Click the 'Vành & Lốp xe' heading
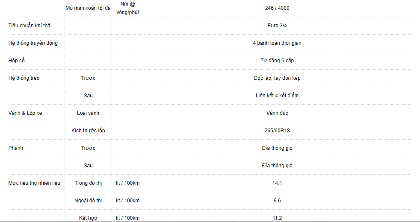The image size is (420, 222). [x=25, y=113]
